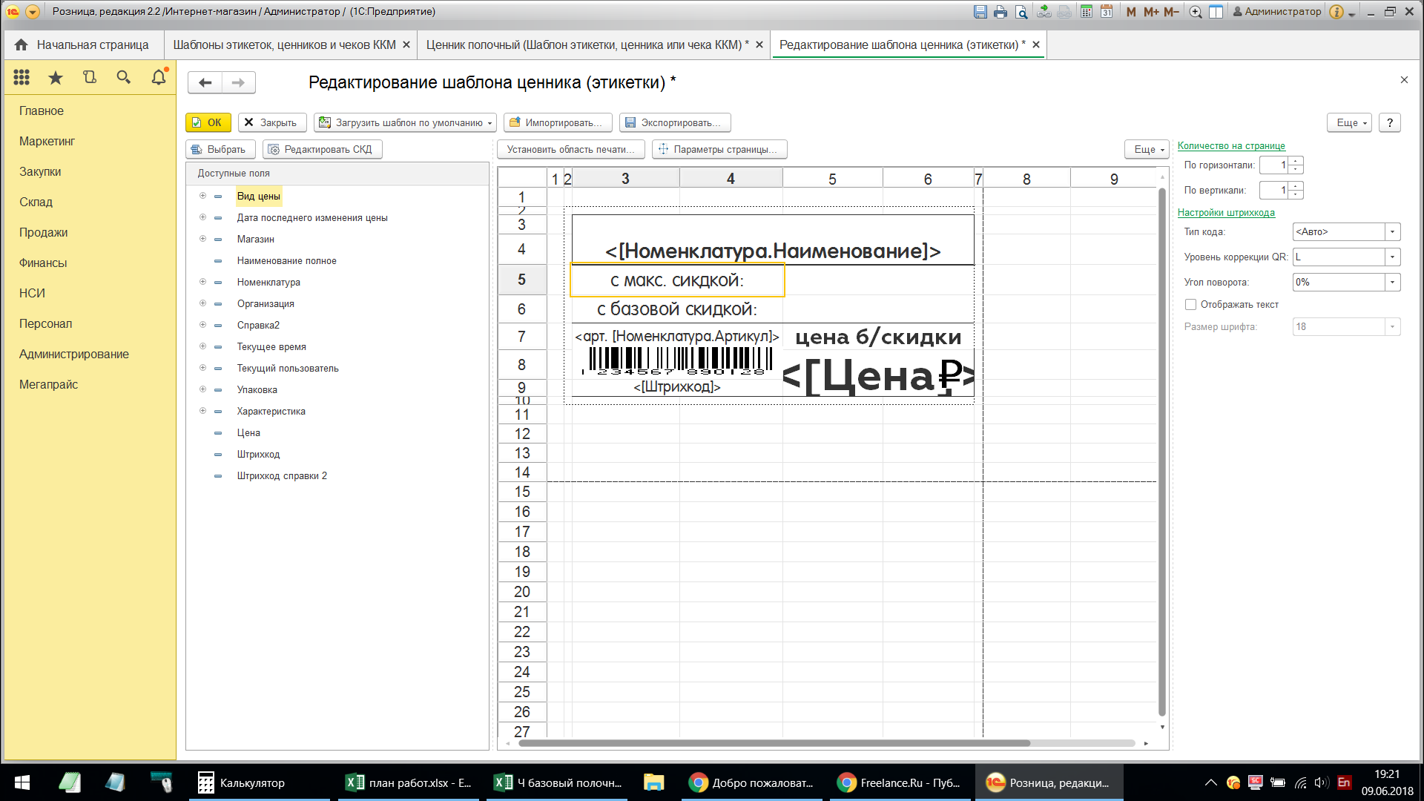Click the Параметры страницы button

click(x=719, y=150)
